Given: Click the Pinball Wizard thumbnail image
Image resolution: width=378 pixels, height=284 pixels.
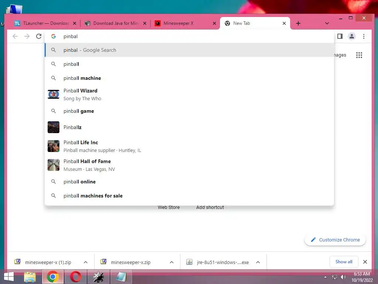Looking at the screenshot, I should point(54,94).
